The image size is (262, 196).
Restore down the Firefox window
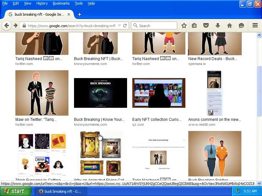(x=250, y=4)
